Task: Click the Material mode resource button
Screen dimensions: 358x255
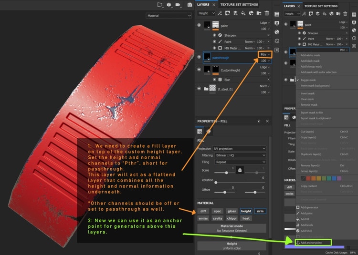Action: point(232,228)
